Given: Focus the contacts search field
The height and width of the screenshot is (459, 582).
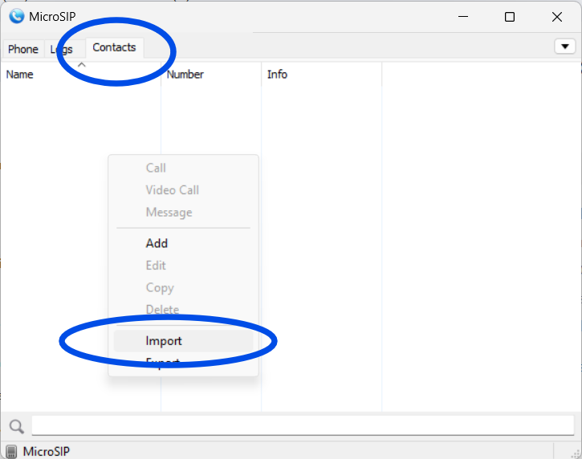Looking at the screenshot, I should click(x=303, y=425).
